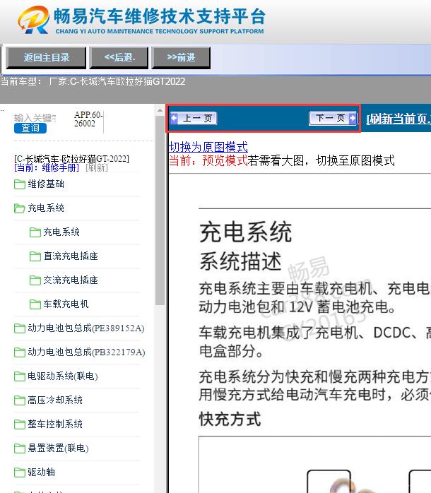Open folder icon beside 高压冷却系统
Screen dimensions: 431x493
pos(20,400)
